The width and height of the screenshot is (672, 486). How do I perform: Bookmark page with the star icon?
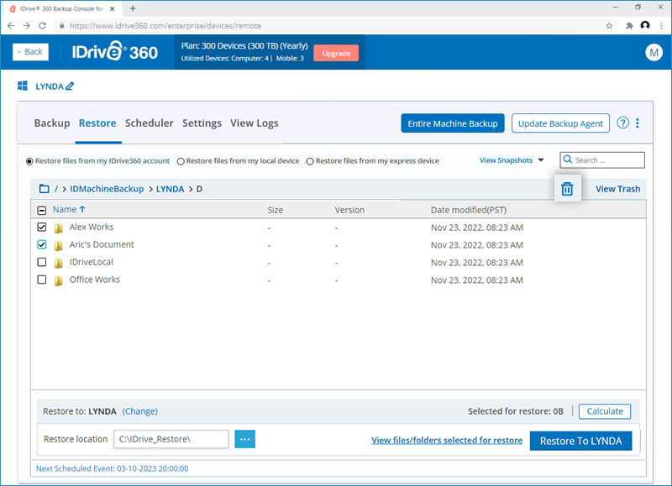[609, 26]
